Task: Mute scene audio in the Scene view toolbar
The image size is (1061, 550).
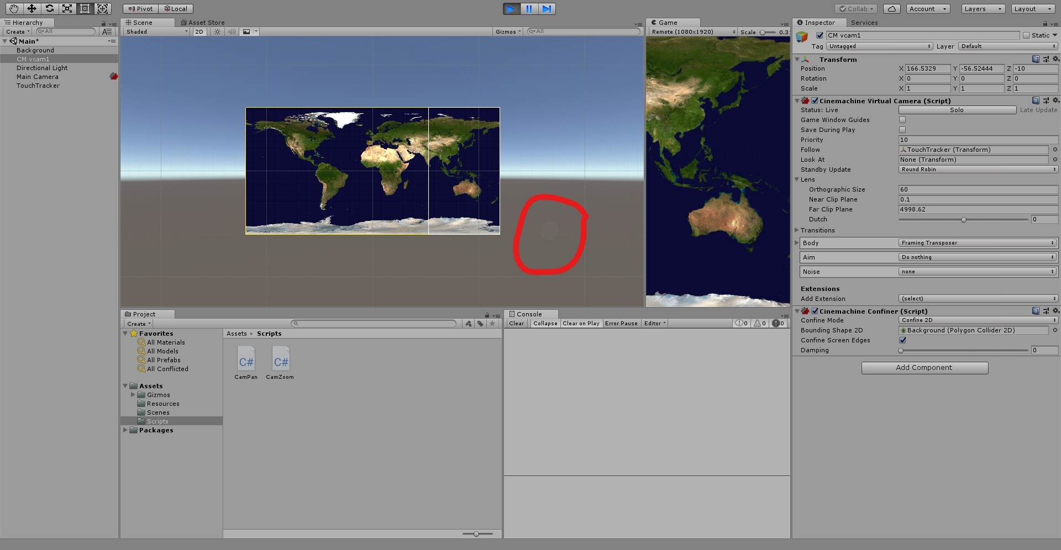Action: (232, 31)
